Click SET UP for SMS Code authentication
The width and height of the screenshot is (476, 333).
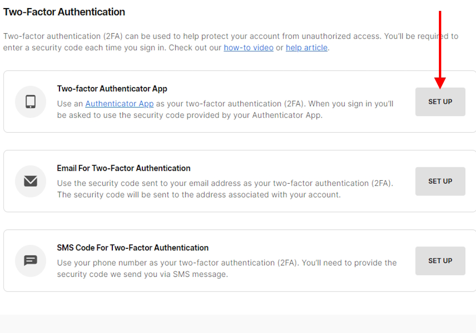point(440,261)
